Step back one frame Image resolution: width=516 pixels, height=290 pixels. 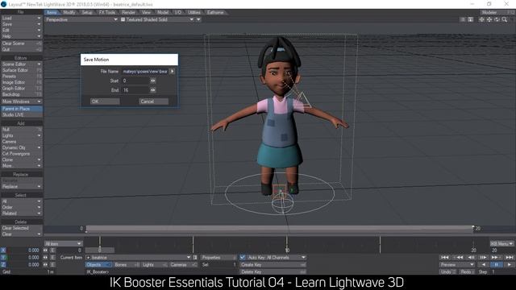tap(471, 258)
